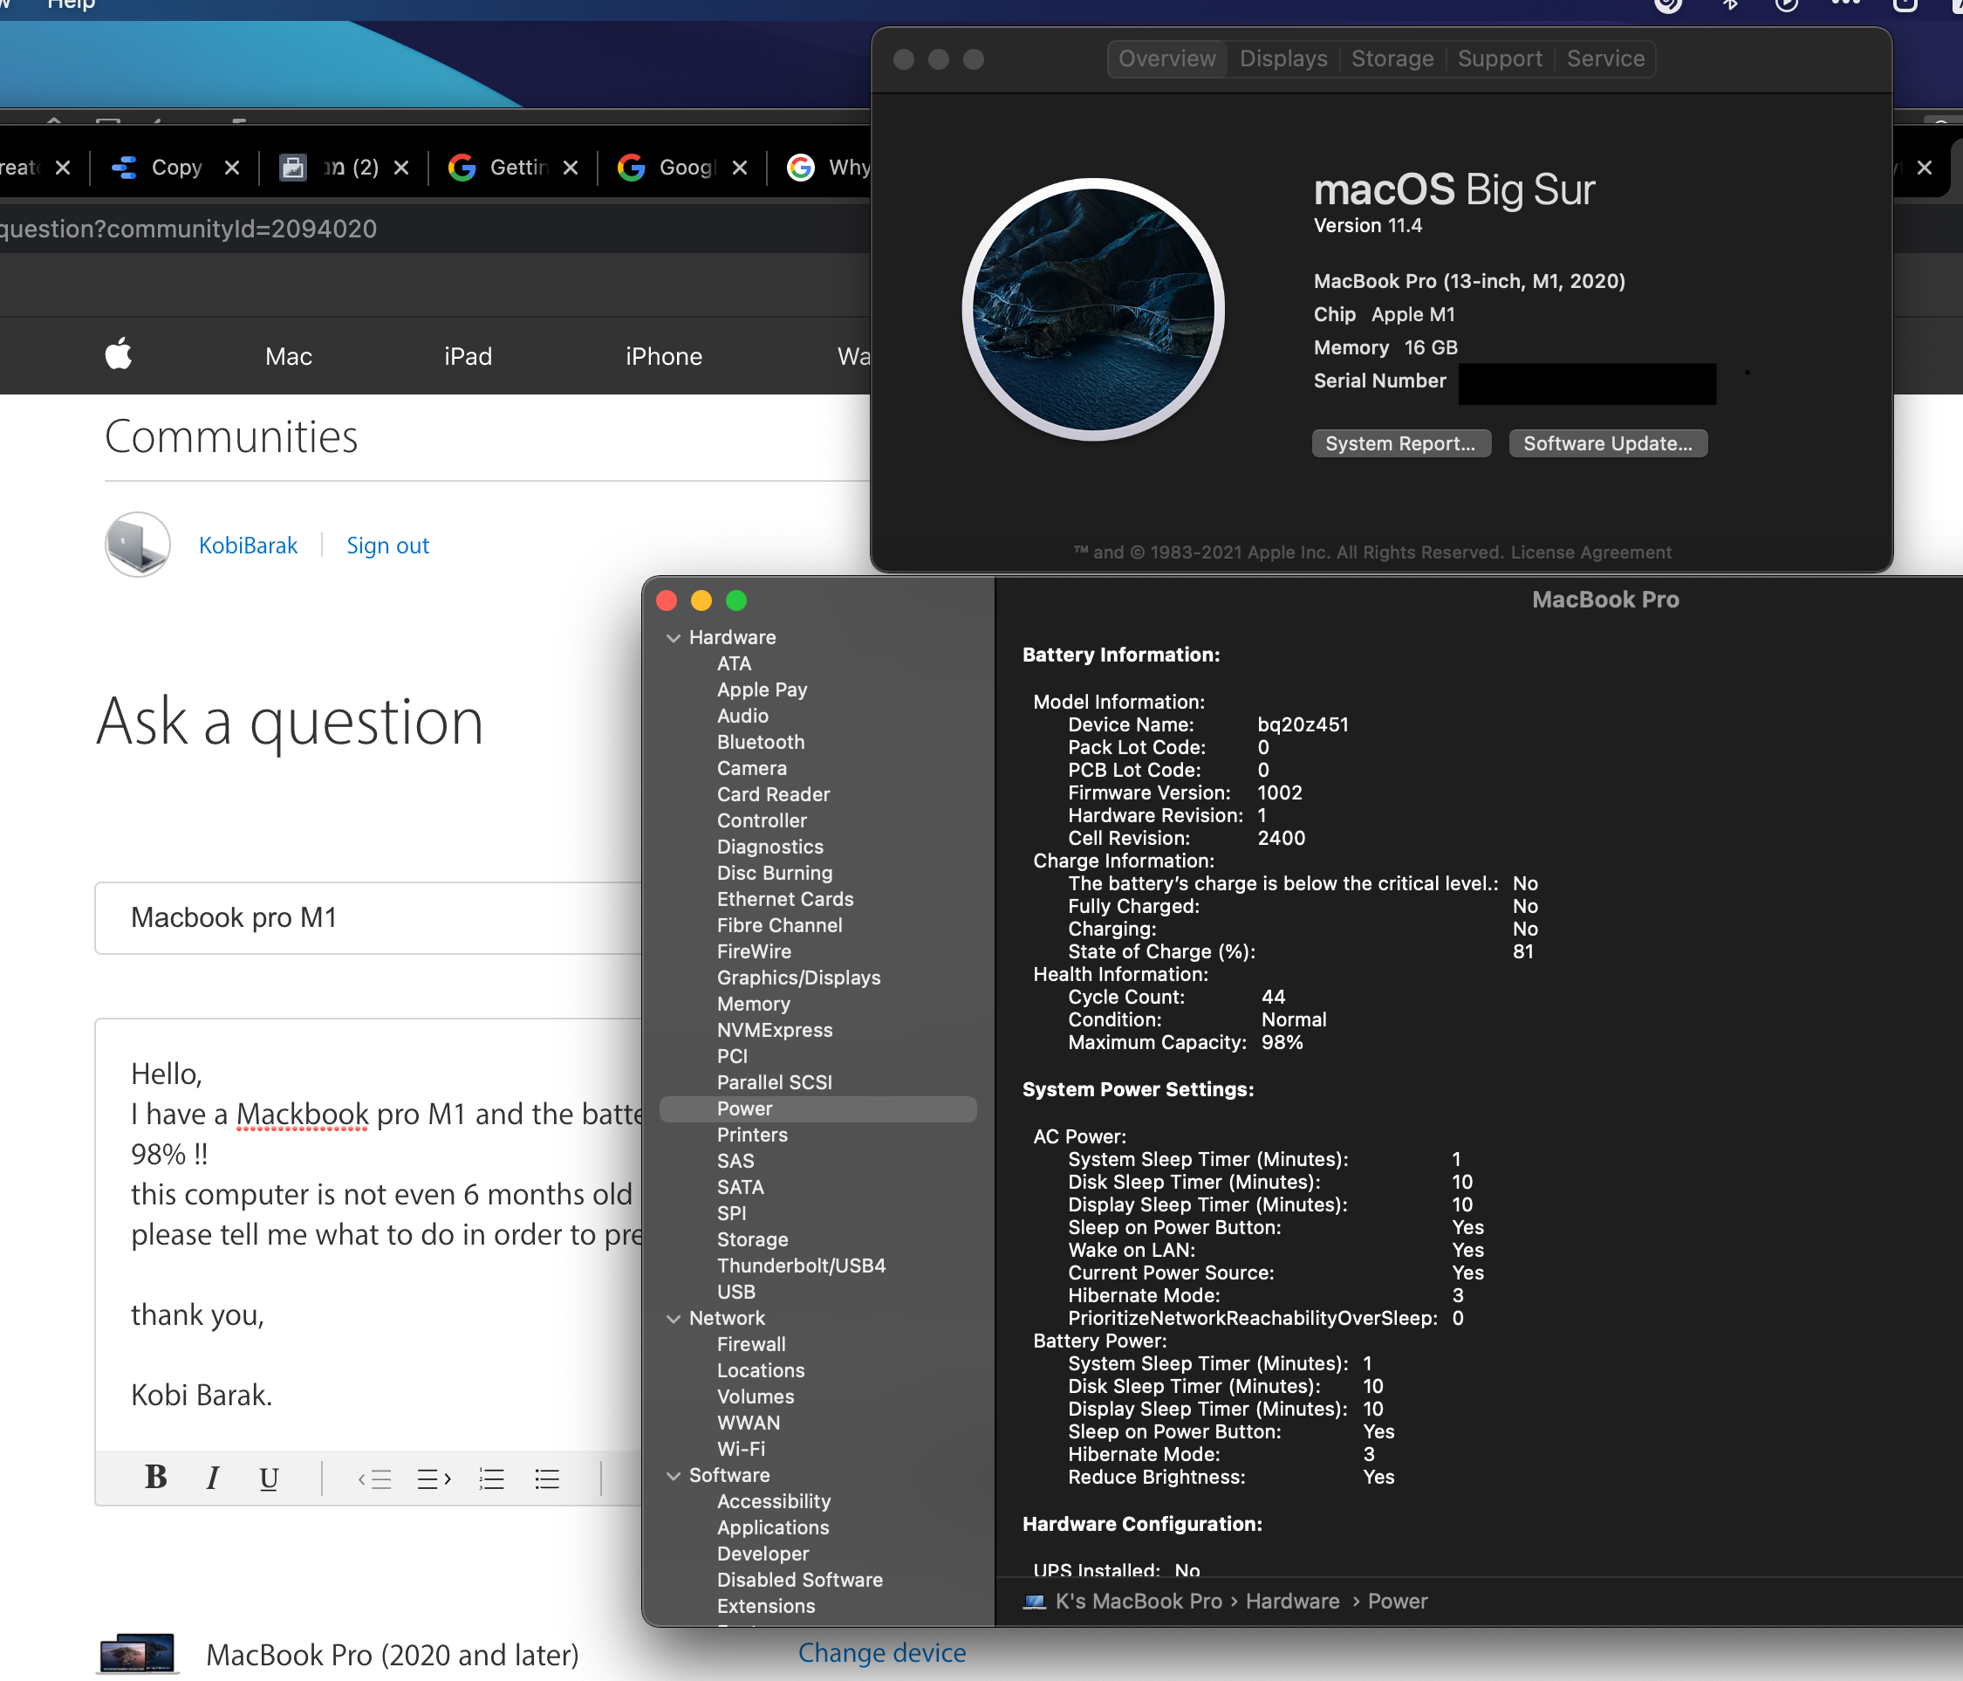Select Thunderbolt/USB4 in sidebar

801,1266
